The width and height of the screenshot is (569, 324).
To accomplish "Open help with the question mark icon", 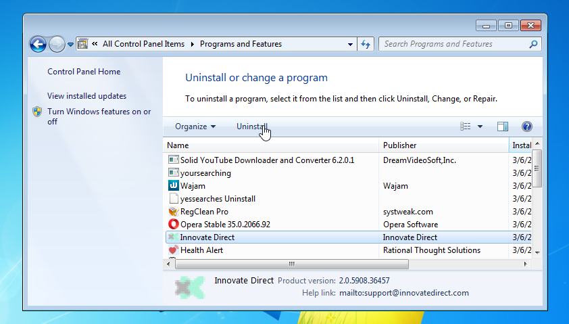I will click(527, 126).
